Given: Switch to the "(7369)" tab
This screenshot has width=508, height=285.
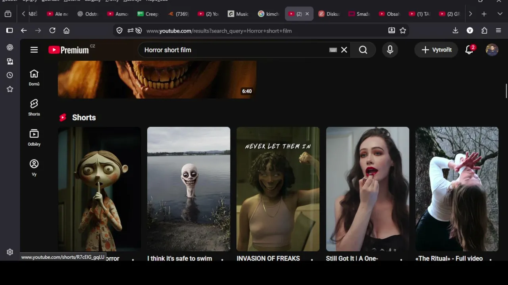Looking at the screenshot, I should pos(179,14).
